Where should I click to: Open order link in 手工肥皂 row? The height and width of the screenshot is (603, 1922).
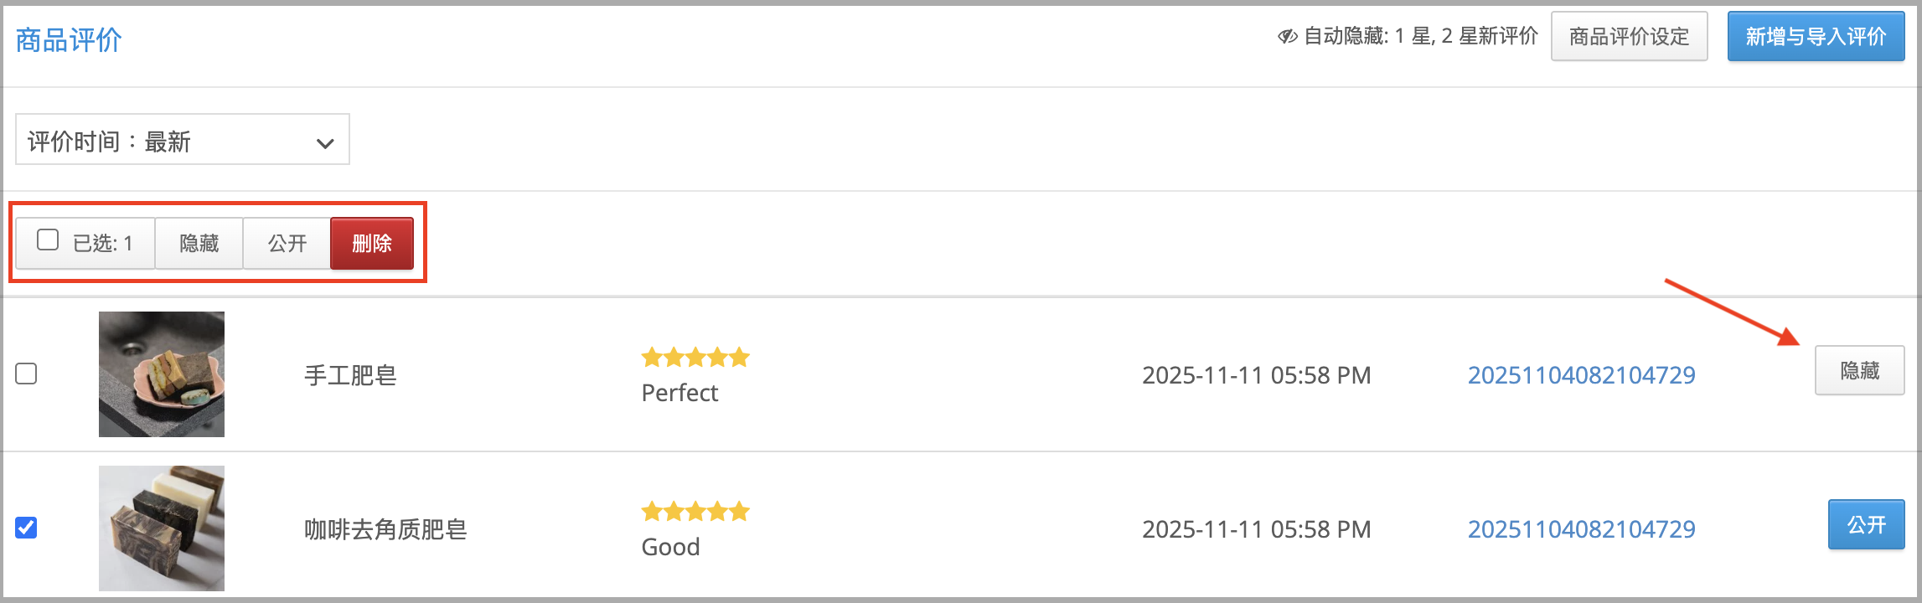(x=1581, y=375)
